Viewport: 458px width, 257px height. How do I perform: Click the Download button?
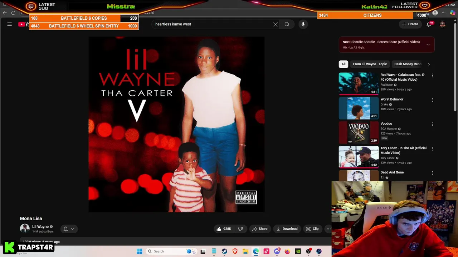287,229
